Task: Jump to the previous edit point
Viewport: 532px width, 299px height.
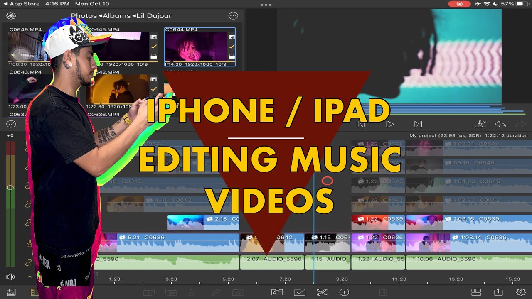Action: pos(361,124)
